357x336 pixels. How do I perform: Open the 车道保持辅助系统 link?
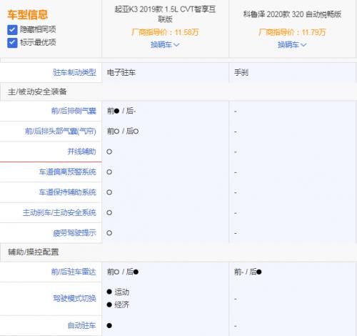coord(67,192)
